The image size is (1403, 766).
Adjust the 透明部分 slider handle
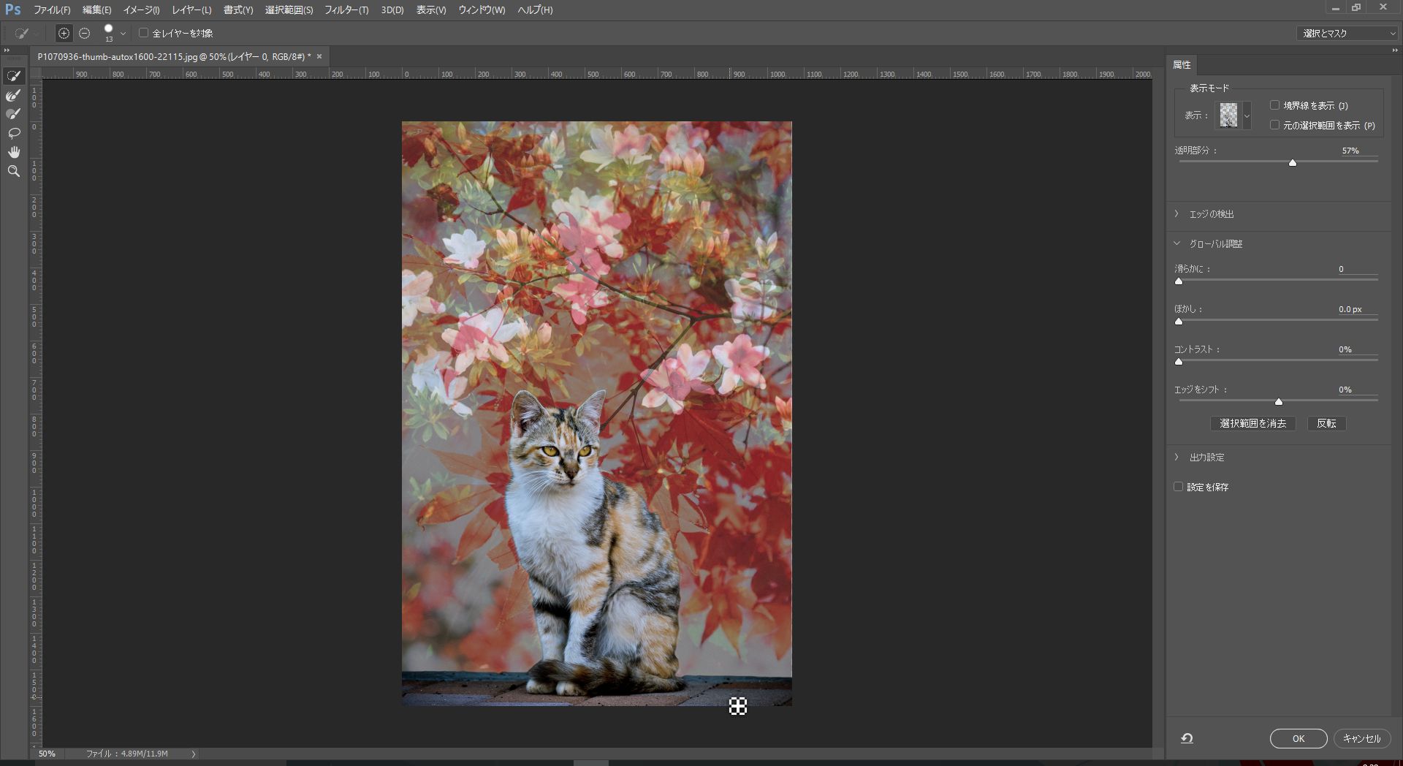1293,162
